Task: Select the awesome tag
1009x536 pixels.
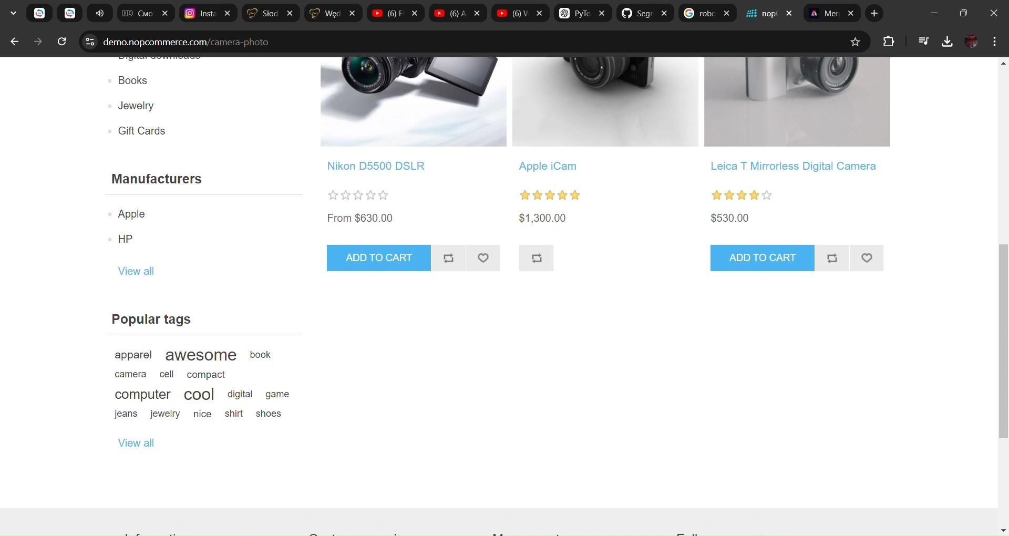Action: tap(201, 355)
